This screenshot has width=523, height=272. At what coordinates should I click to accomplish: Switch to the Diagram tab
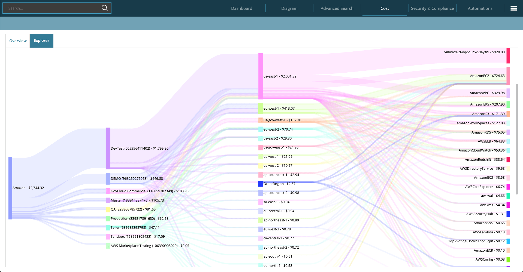click(289, 8)
